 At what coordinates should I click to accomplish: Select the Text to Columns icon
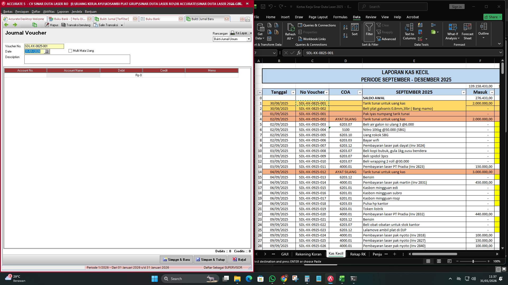(409, 32)
